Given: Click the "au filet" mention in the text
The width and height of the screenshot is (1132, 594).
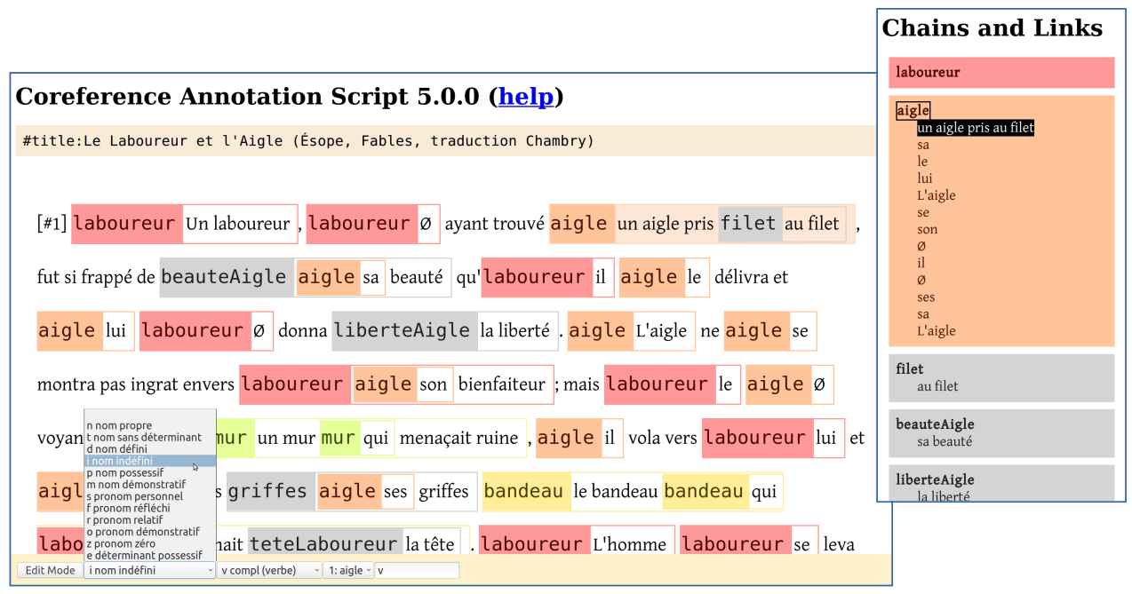Looking at the screenshot, I should [813, 224].
